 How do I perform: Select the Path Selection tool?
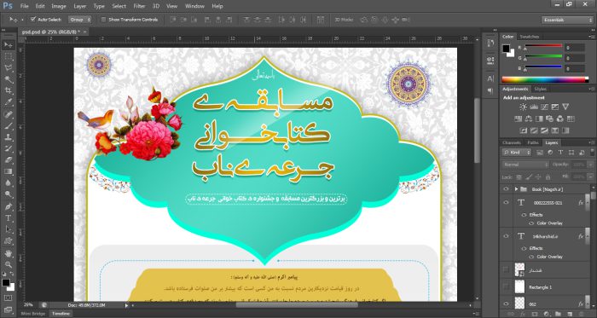[8, 229]
